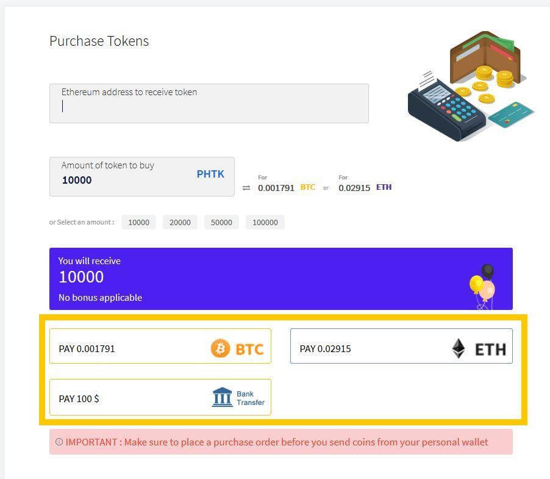The height and width of the screenshot is (479, 550).
Task: Click the Amount of token to buy field
Action: click(x=141, y=176)
